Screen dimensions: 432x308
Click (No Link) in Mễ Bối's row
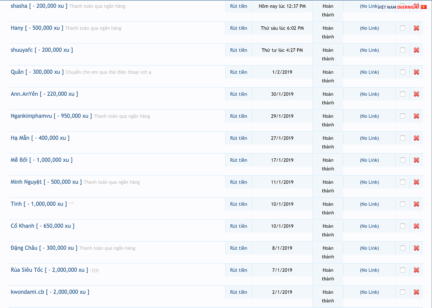(x=369, y=160)
